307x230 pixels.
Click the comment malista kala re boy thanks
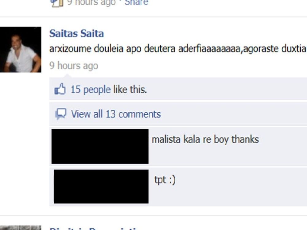[x=205, y=140]
